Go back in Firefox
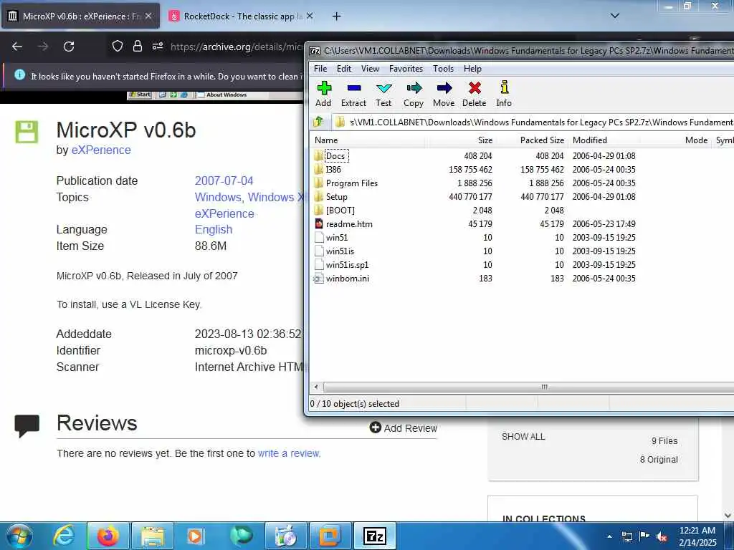This screenshot has height=550, width=734. click(17, 47)
